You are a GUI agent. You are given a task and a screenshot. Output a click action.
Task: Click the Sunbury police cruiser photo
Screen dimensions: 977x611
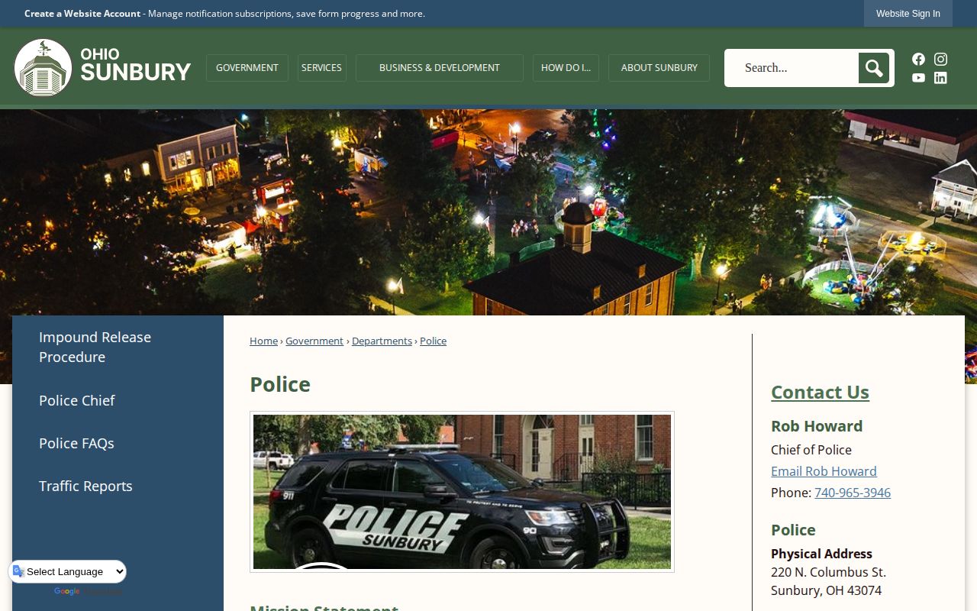click(x=462, y=492)
